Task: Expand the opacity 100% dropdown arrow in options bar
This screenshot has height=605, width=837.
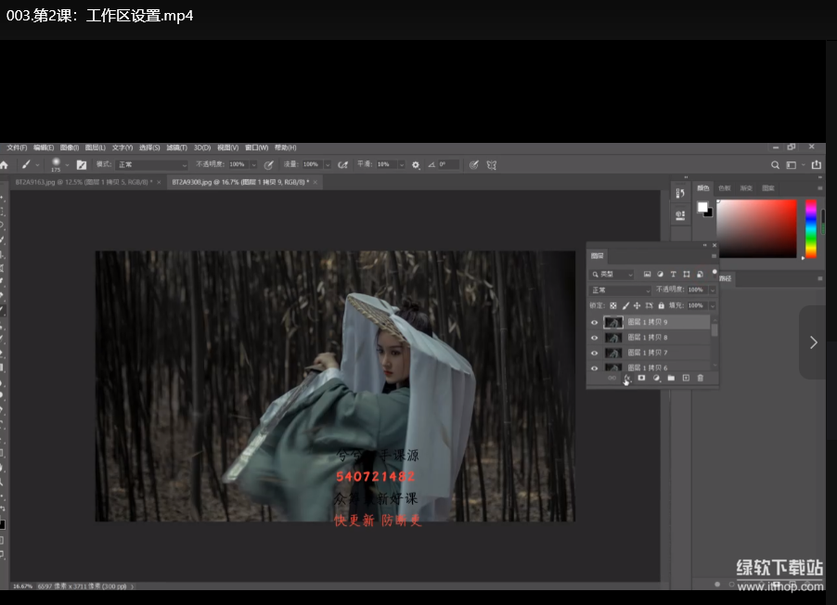Action: click(x=253, y=165)
